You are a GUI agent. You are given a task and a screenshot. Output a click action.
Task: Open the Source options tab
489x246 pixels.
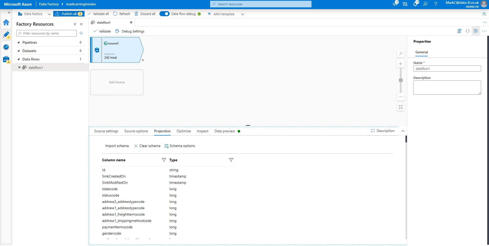pyautogui.click(x=136, y=131)
